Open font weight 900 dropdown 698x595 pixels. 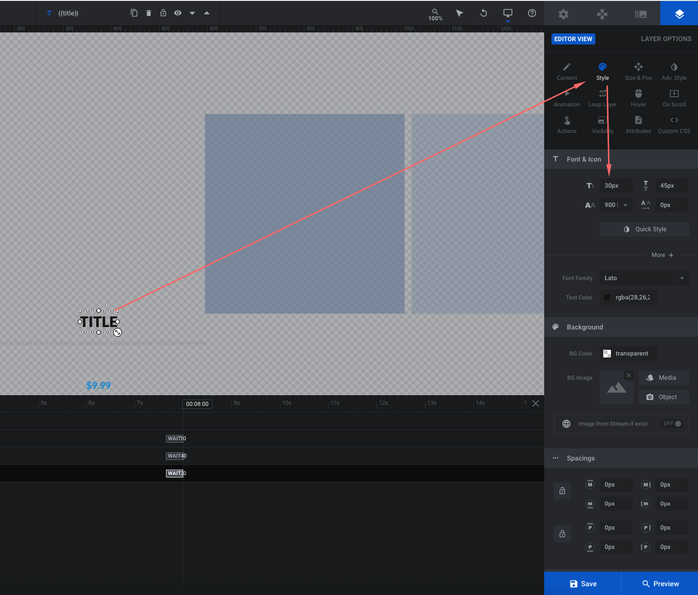pyautogui.click(x=616, y=205)
